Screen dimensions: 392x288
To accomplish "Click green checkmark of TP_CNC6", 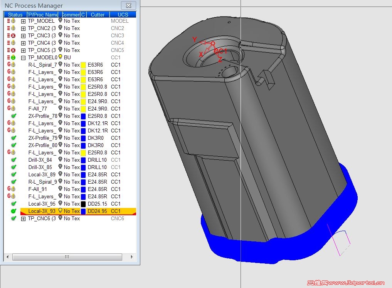I will point(14,218).
